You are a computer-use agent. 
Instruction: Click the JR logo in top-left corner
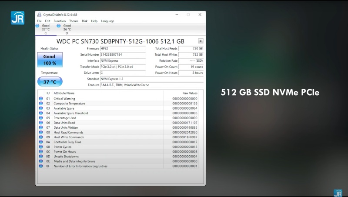pyautogui.click(x=17, y=17)
